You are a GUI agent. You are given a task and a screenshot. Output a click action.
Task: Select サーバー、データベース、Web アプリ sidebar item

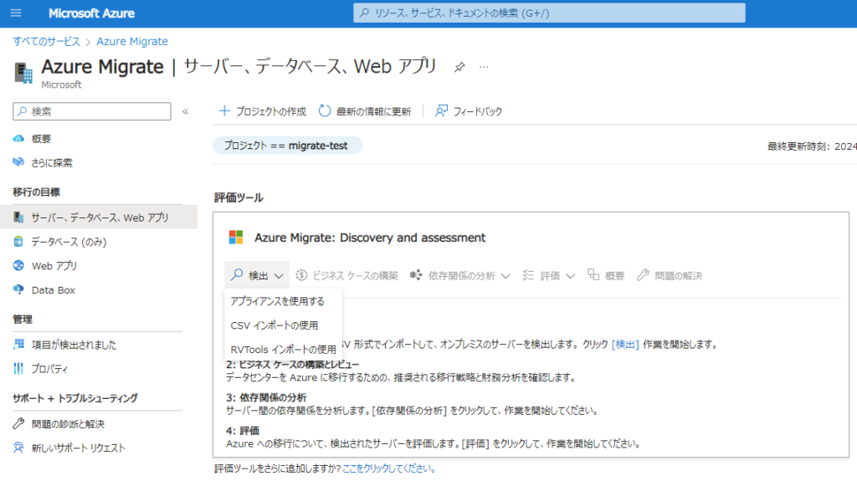(x=99, y=217)
